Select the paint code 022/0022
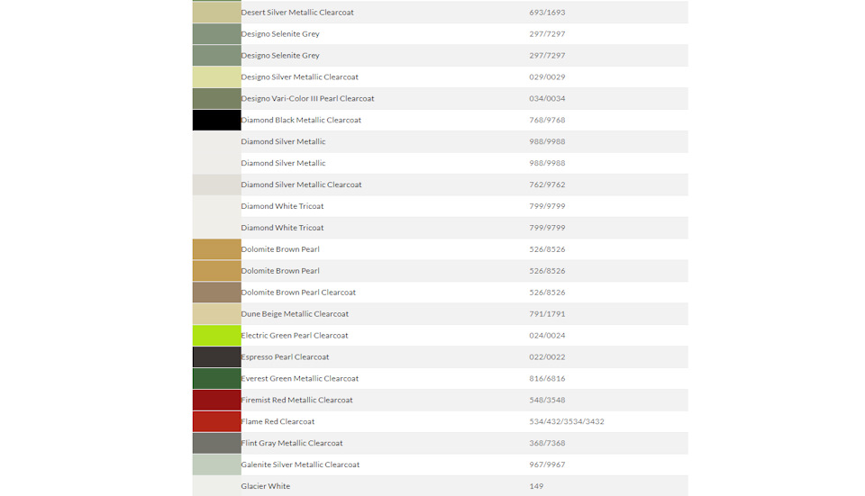865x496 pixels. point(547,356)
